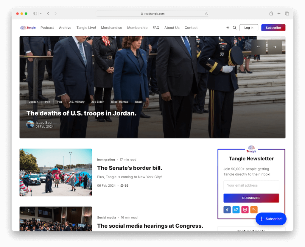Show tab overview icon
The height and width of the screenshot is (247, 305).
[287, 13]
